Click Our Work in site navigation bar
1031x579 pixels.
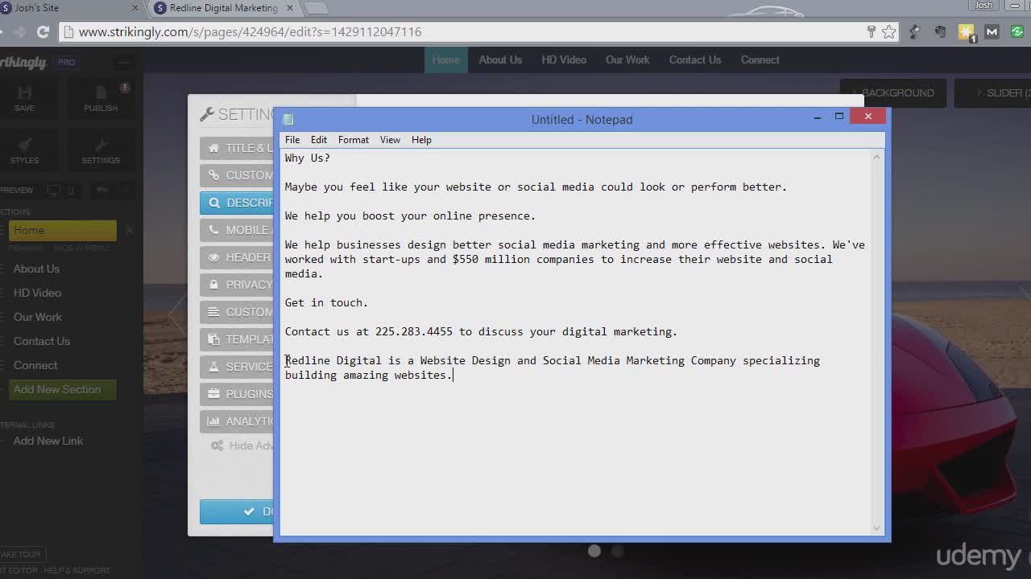[x=627, y=60]
